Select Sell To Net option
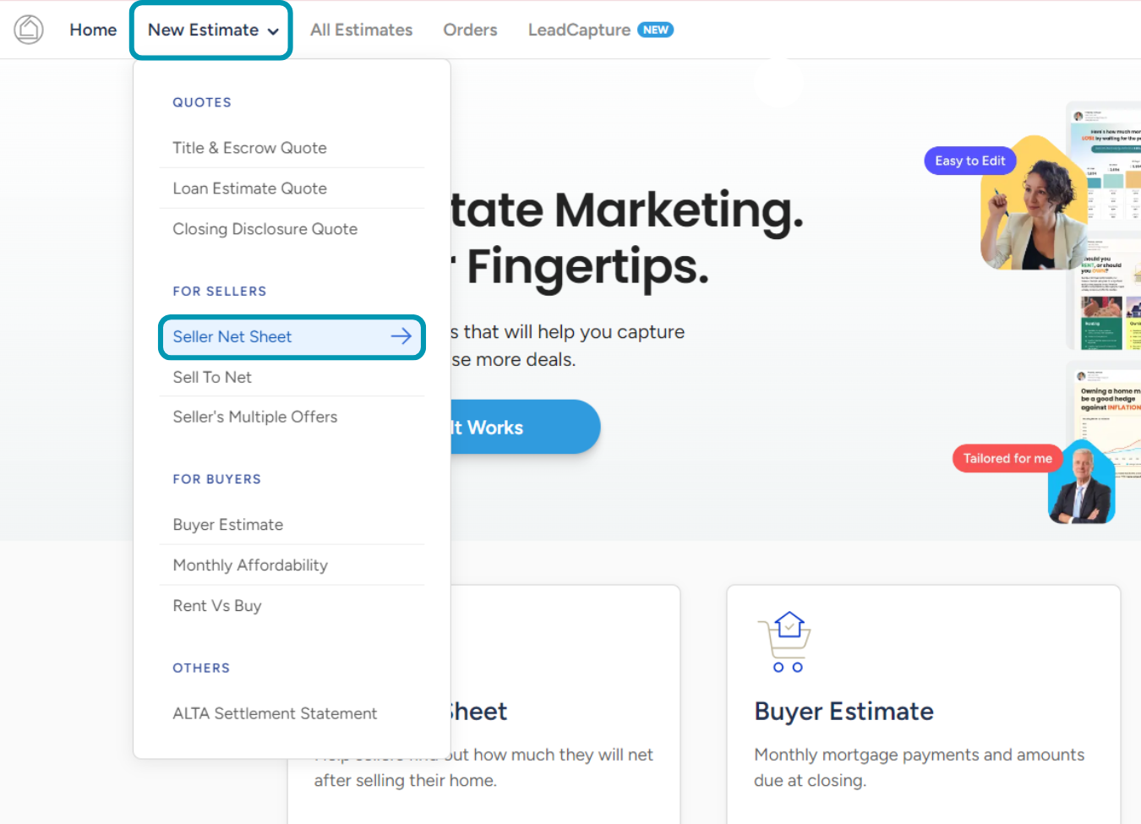The image size is (1141, 824). tap(292, 377)
